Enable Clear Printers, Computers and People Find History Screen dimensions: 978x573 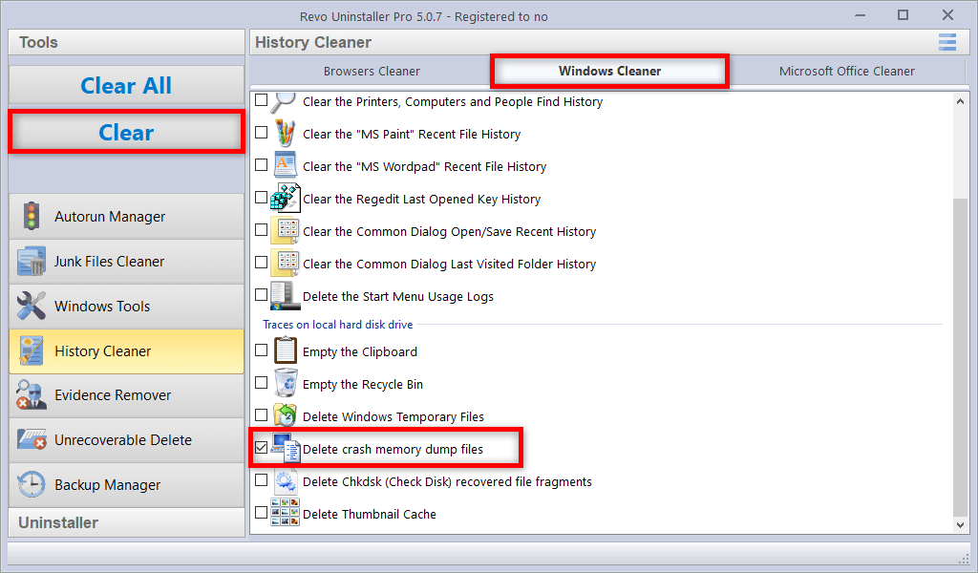pyautogui.click(x=262, y=99)
